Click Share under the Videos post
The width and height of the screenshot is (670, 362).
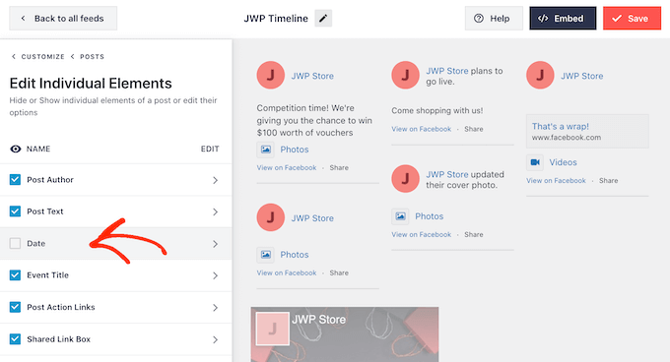[609, 180]
